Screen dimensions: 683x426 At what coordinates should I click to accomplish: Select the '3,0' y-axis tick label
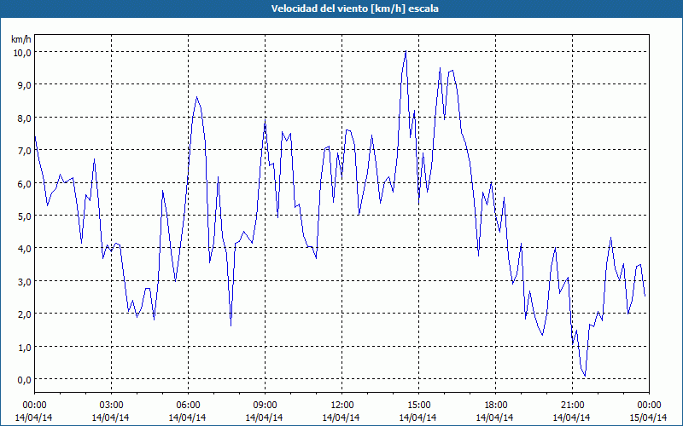pyautogui.click(x=25, y=282)
